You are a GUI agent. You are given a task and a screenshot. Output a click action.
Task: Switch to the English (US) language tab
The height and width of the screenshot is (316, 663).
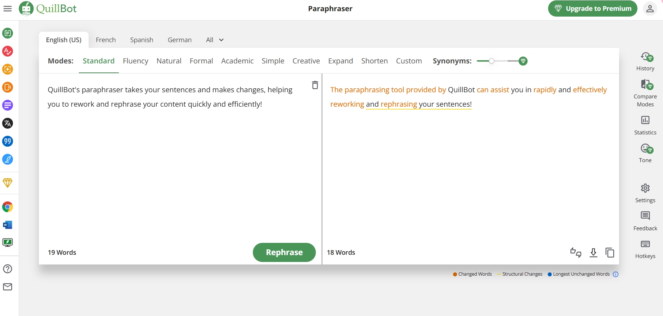tap(64, 40)
